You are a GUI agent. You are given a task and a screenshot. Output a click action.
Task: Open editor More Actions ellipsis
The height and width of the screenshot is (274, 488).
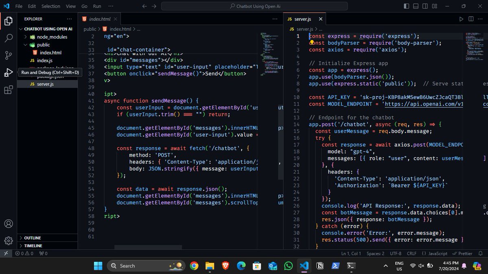coord(481,19)
